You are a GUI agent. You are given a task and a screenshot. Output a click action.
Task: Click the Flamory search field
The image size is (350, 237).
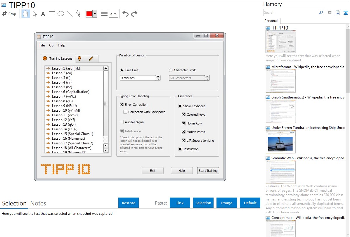point(291,13)
